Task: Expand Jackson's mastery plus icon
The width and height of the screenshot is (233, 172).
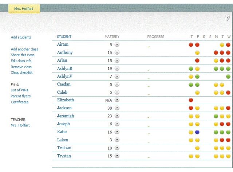Action: pyautogui.click(x=117, y=108)
